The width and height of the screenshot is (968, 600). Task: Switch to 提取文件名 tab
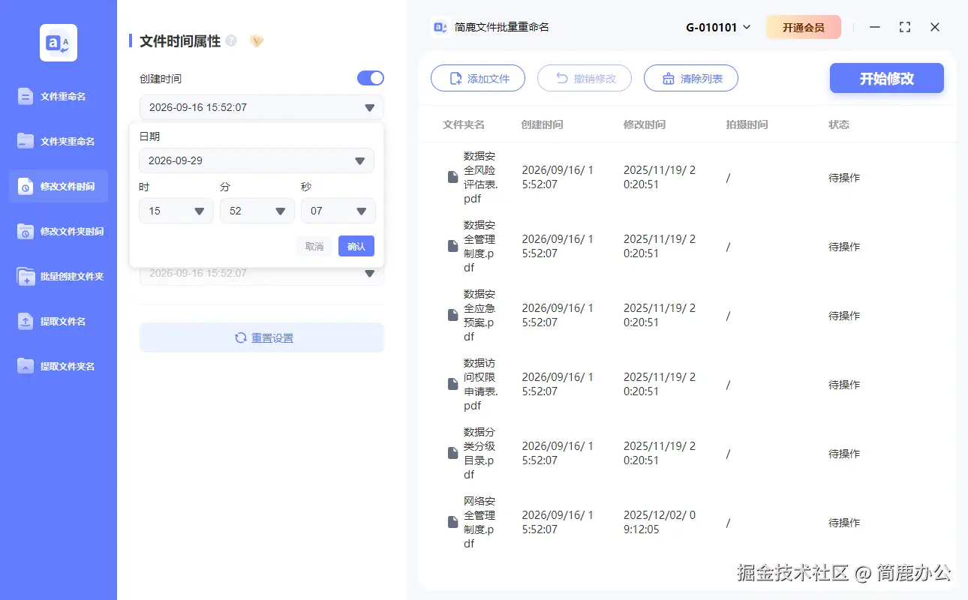click(x=59, y=322)
